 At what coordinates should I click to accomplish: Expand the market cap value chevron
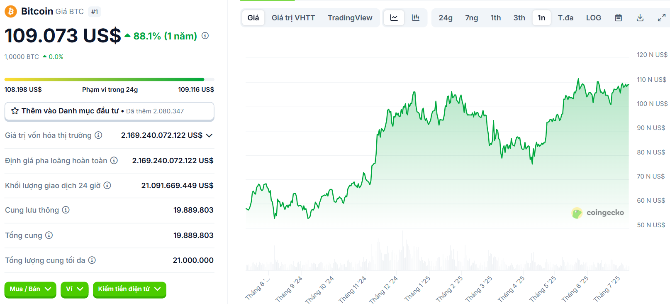pos(209,135)
